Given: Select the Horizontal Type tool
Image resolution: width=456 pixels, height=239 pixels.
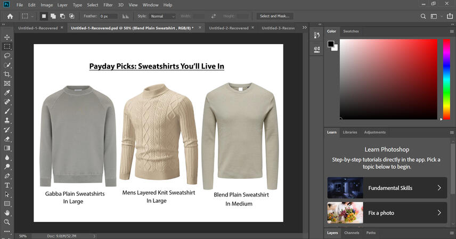Looking at the screenshot, I should [7, 185].
